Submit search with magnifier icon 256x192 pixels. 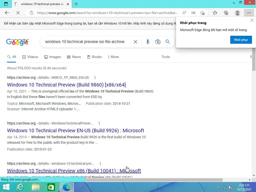click(167, 42)
